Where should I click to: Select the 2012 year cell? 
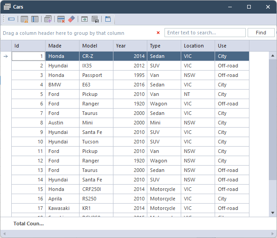(x=130, y=66)
